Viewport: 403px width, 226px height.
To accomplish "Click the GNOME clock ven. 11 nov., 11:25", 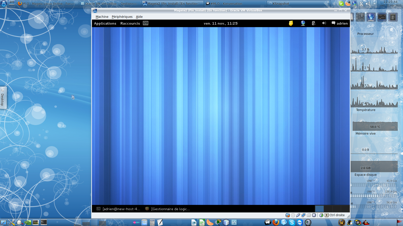I will (221, 23).
